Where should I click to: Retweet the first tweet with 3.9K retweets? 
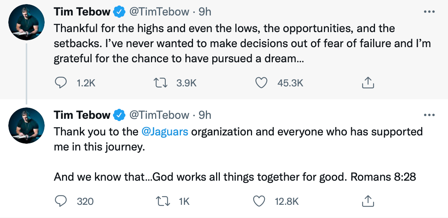click(163, 83)
